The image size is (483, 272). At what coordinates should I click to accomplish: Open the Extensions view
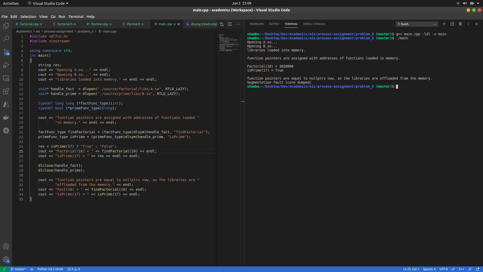(6, 91)
